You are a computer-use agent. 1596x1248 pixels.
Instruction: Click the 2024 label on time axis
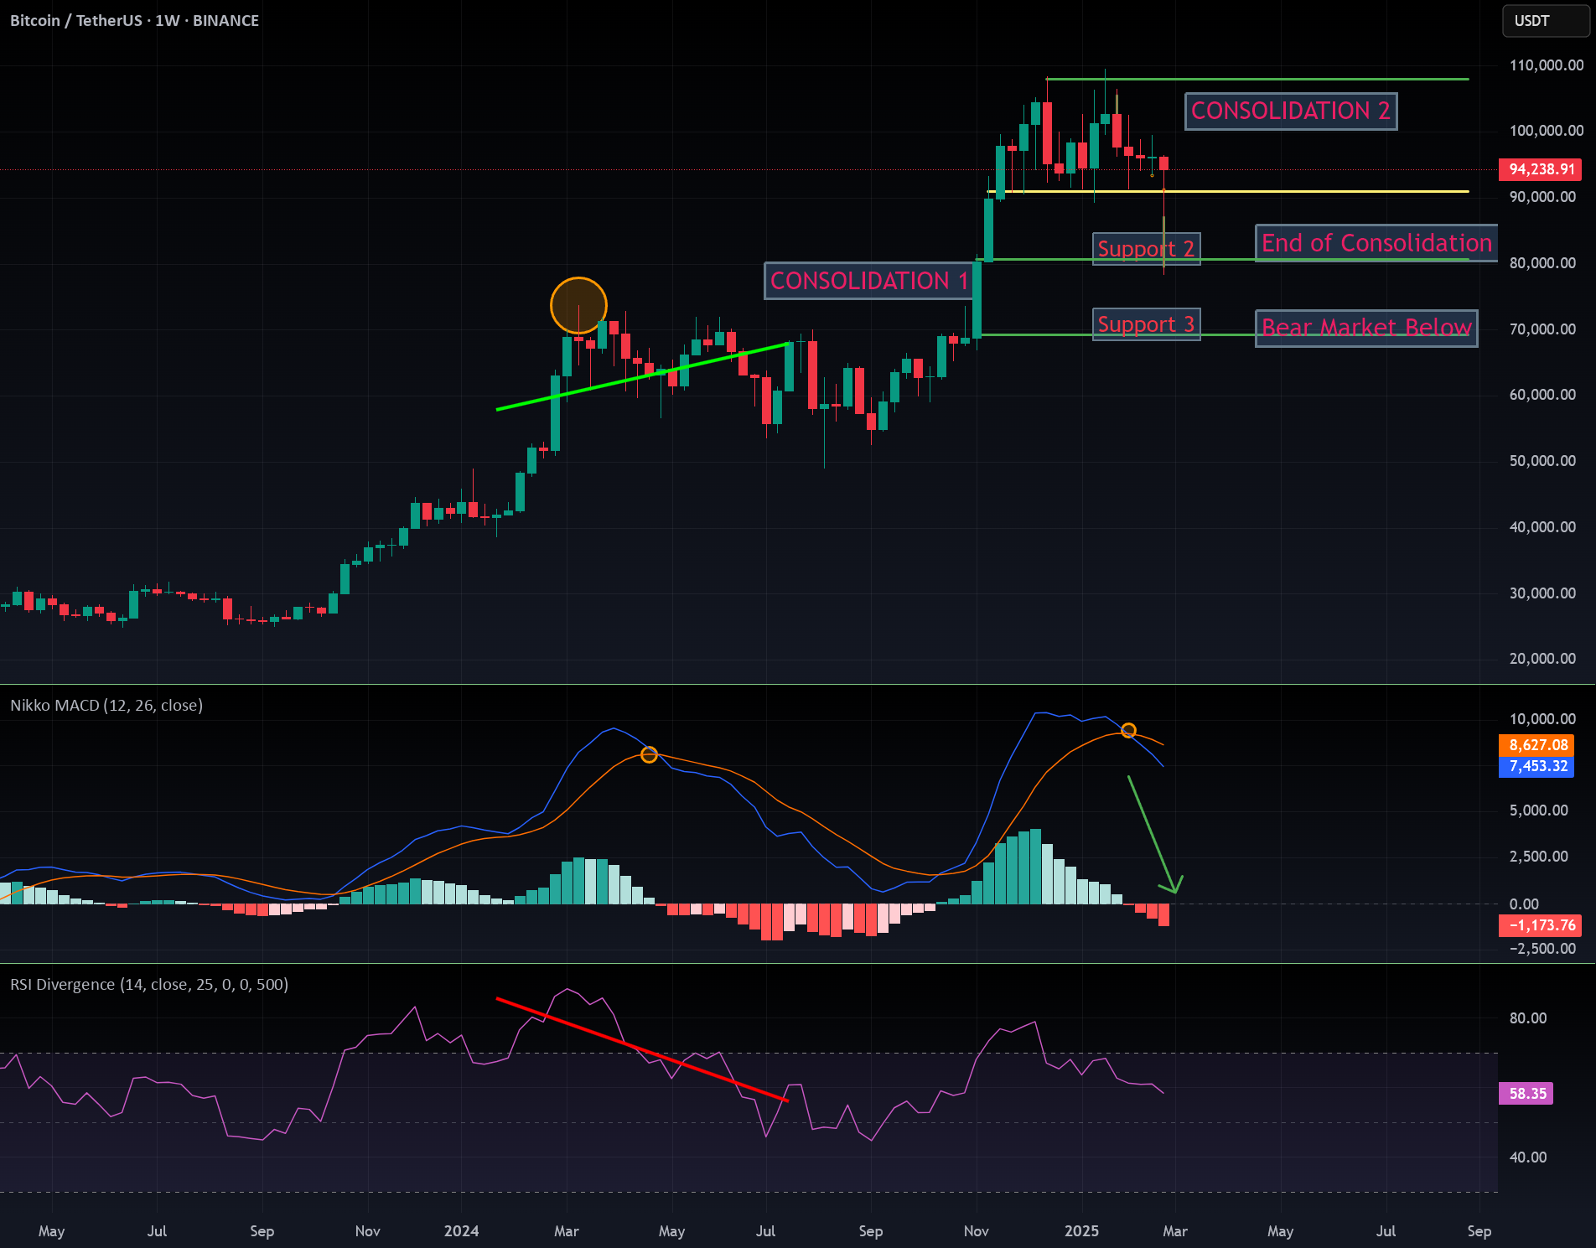(461, 1231)
